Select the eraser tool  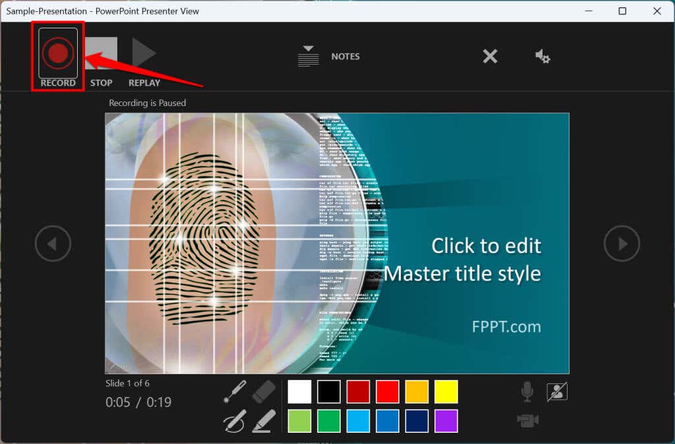coord(264,391)
